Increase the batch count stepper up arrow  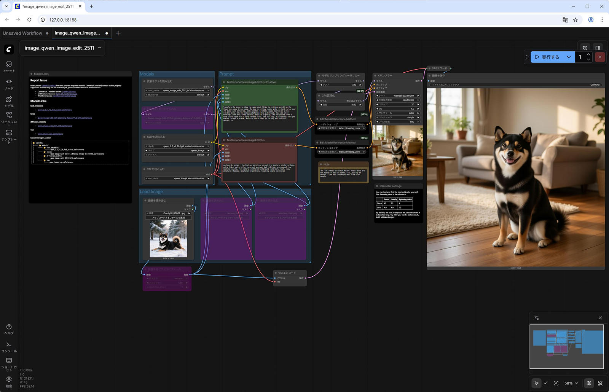(588, 55)
